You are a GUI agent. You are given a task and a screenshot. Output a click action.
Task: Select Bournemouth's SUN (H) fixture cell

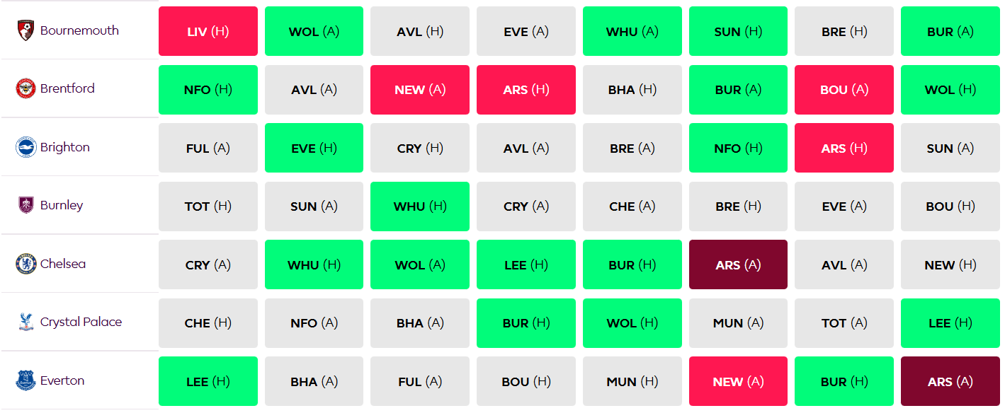click(x=738, y=31)
